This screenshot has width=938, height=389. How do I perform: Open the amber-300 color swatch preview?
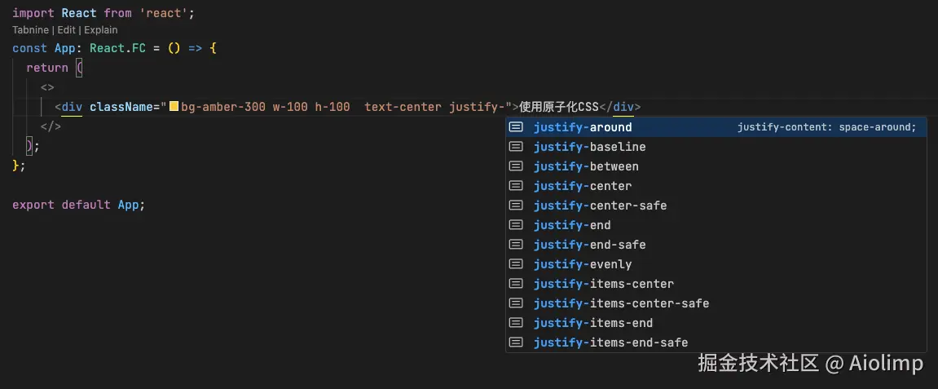[174, 107]
